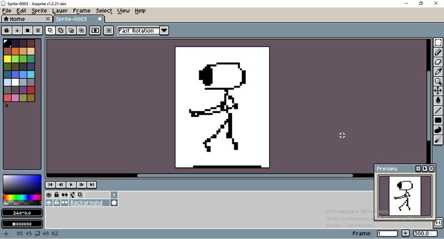Pick the yellow palette swatch
Image resolution: width=444 pixels, height=239 pixels.
tap(7, 59)
